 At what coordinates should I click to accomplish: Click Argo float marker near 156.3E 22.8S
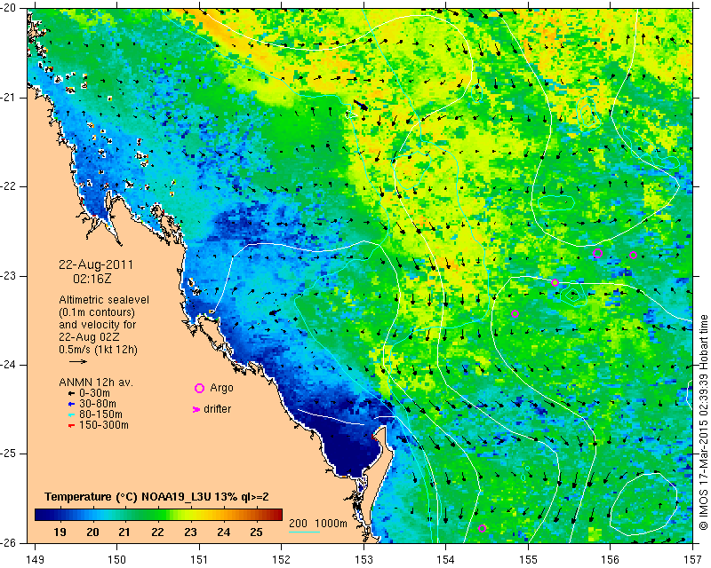coord(634,255)
